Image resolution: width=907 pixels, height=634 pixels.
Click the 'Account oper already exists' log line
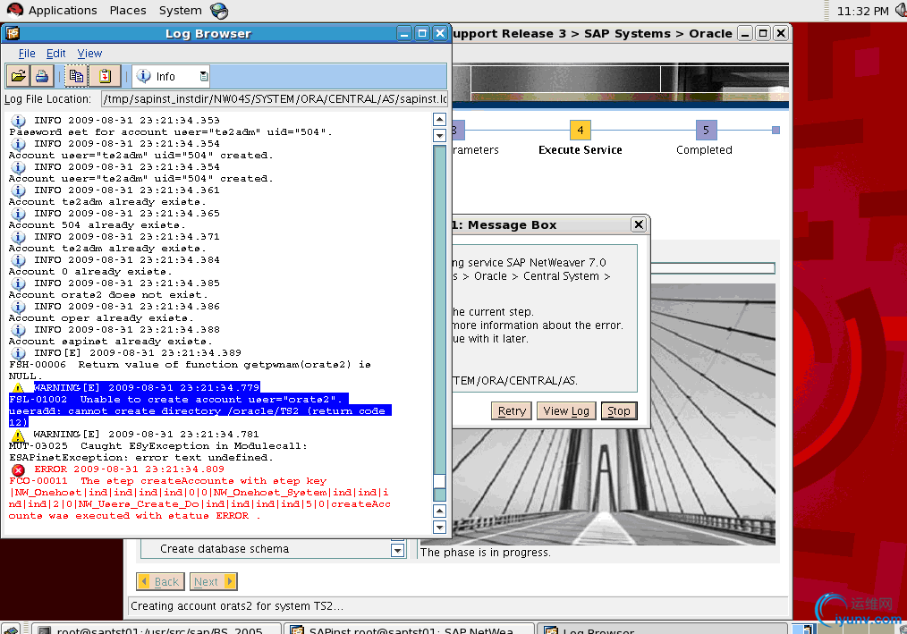coord(101,318)
